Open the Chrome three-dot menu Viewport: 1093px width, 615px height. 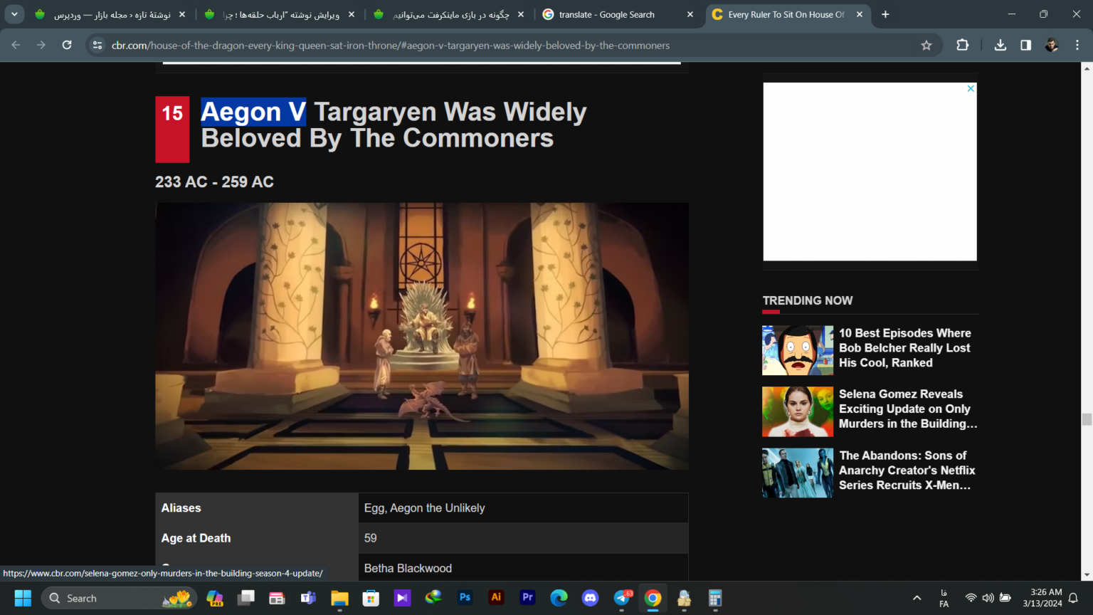point(1077,45)
